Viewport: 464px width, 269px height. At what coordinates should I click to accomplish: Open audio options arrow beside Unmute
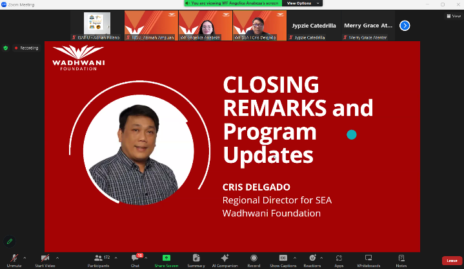25,258
